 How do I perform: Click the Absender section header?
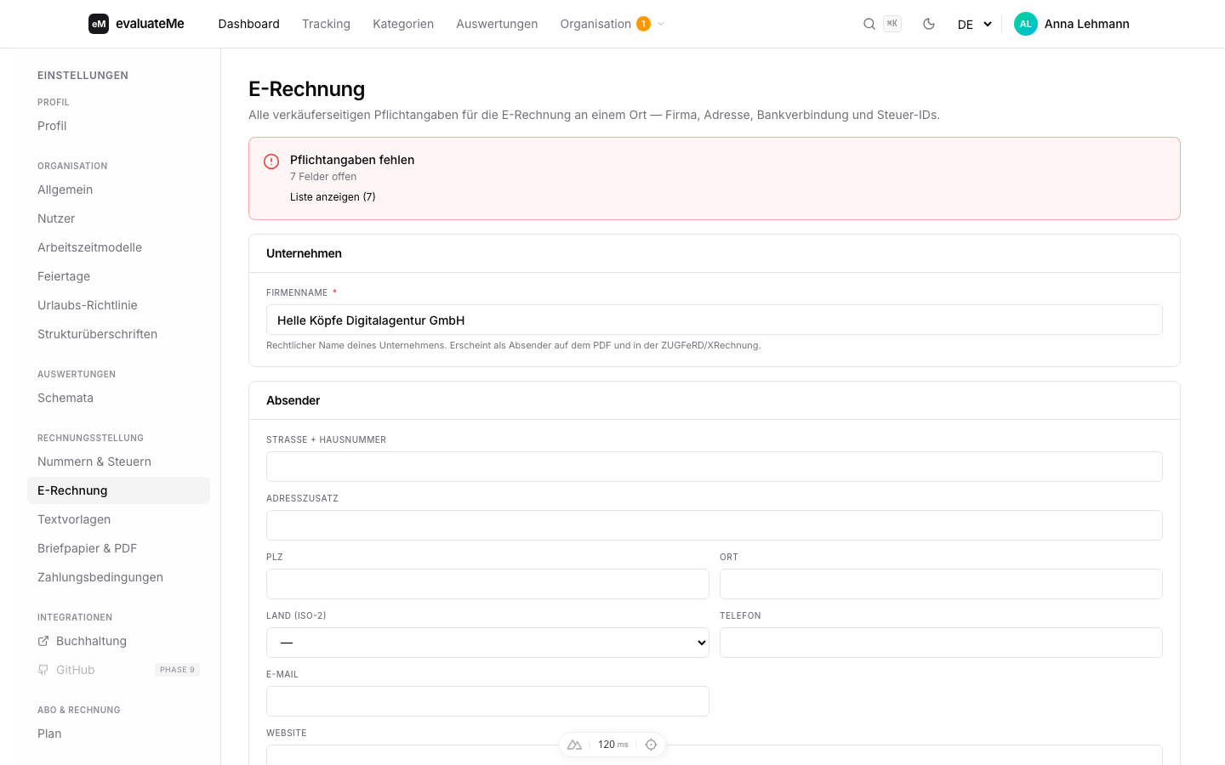pyautogui.click(x=293, y=400)
